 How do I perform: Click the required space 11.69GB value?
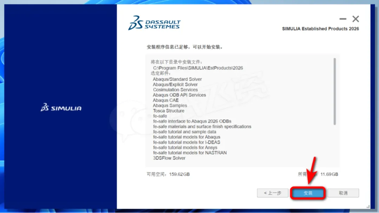329,174
